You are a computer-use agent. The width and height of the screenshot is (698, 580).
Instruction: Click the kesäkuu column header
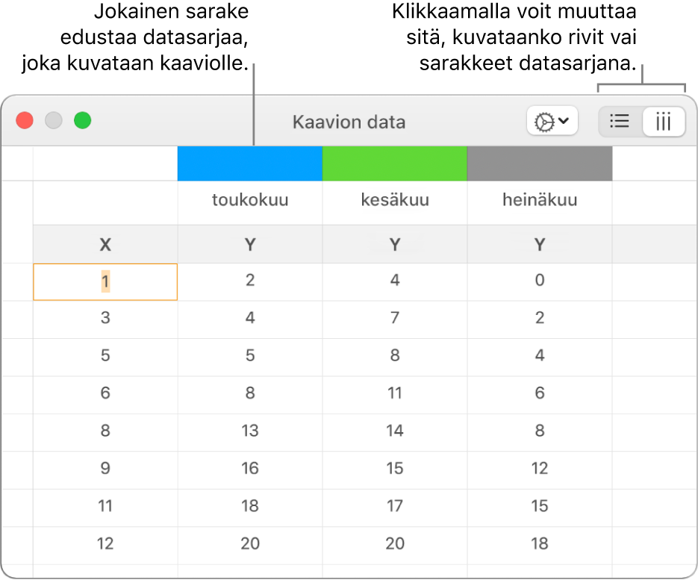coord(394,202)
